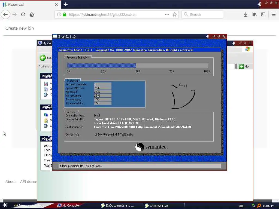Image resolution: width=279 pixels, height=209 pixels.
Task: Click the Firefox Search box
Action: pyautogui.click(x=202, y=14)
